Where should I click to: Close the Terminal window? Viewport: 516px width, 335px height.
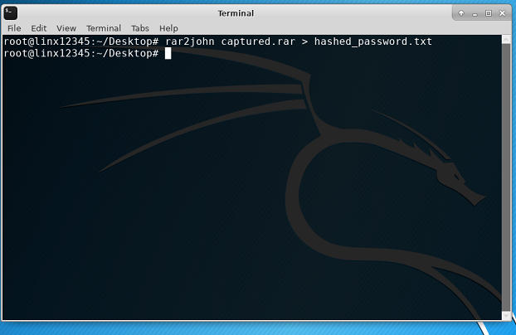pos(502,13)
